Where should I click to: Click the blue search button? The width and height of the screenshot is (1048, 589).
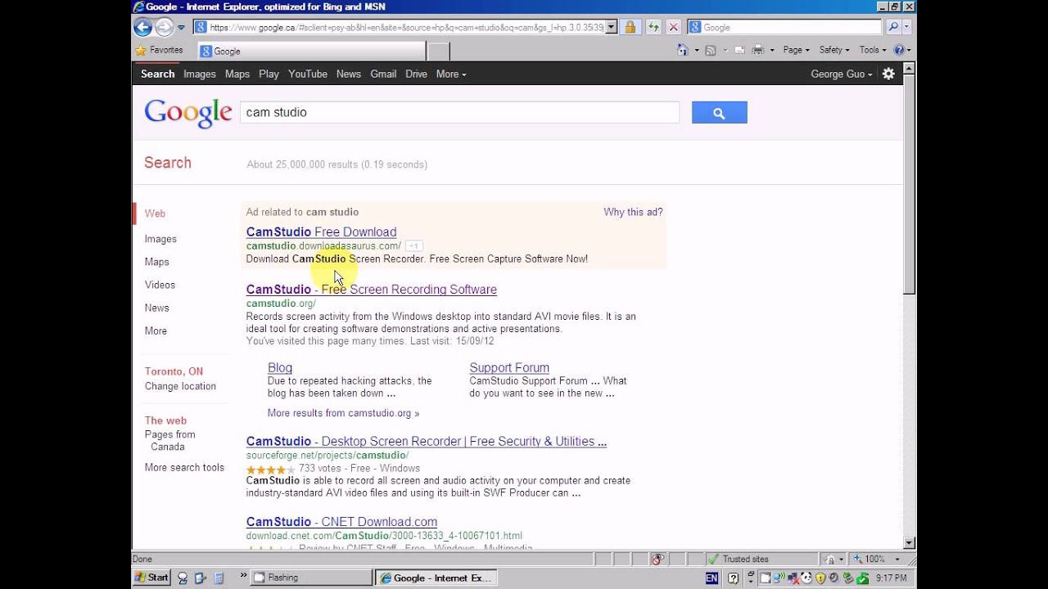(x=719, y=113)
